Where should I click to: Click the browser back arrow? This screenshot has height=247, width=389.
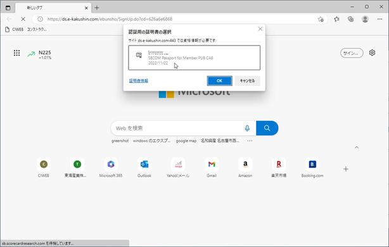click(9, 19)
